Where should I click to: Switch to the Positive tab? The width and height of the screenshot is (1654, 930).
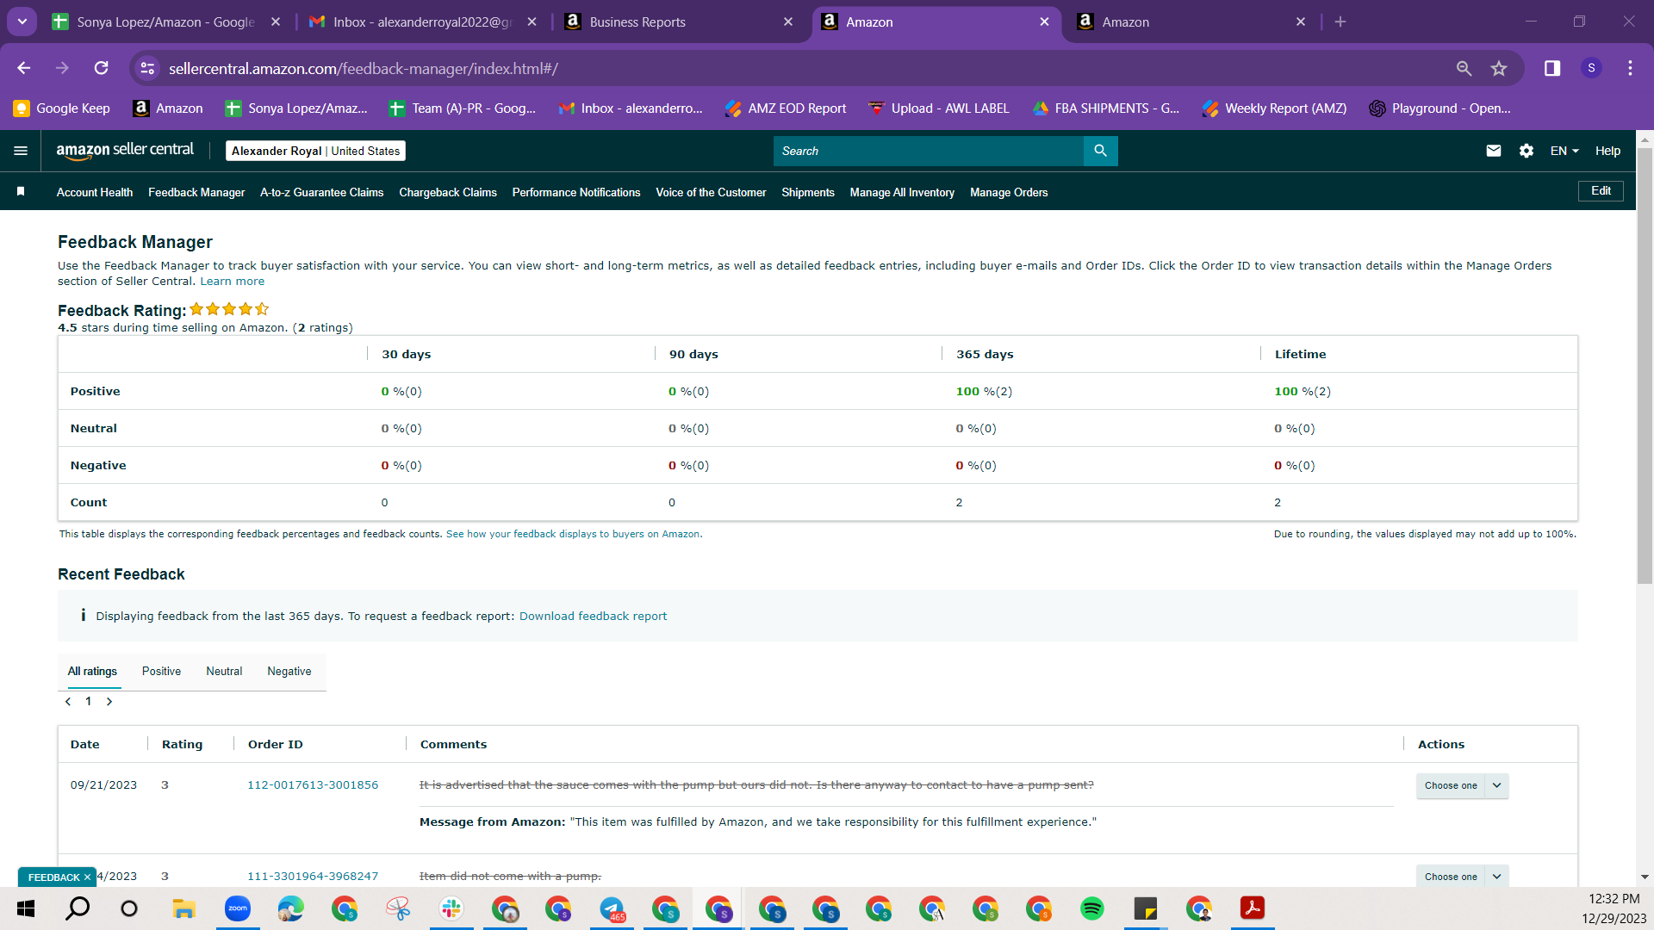click(x=161, y=672)
